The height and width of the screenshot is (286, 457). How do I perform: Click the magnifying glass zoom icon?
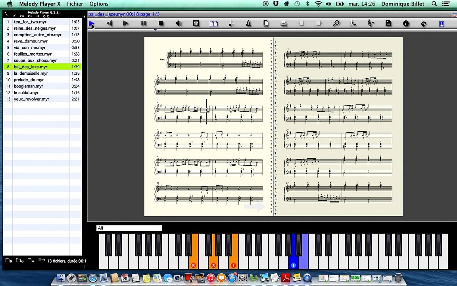pos(336,24)
